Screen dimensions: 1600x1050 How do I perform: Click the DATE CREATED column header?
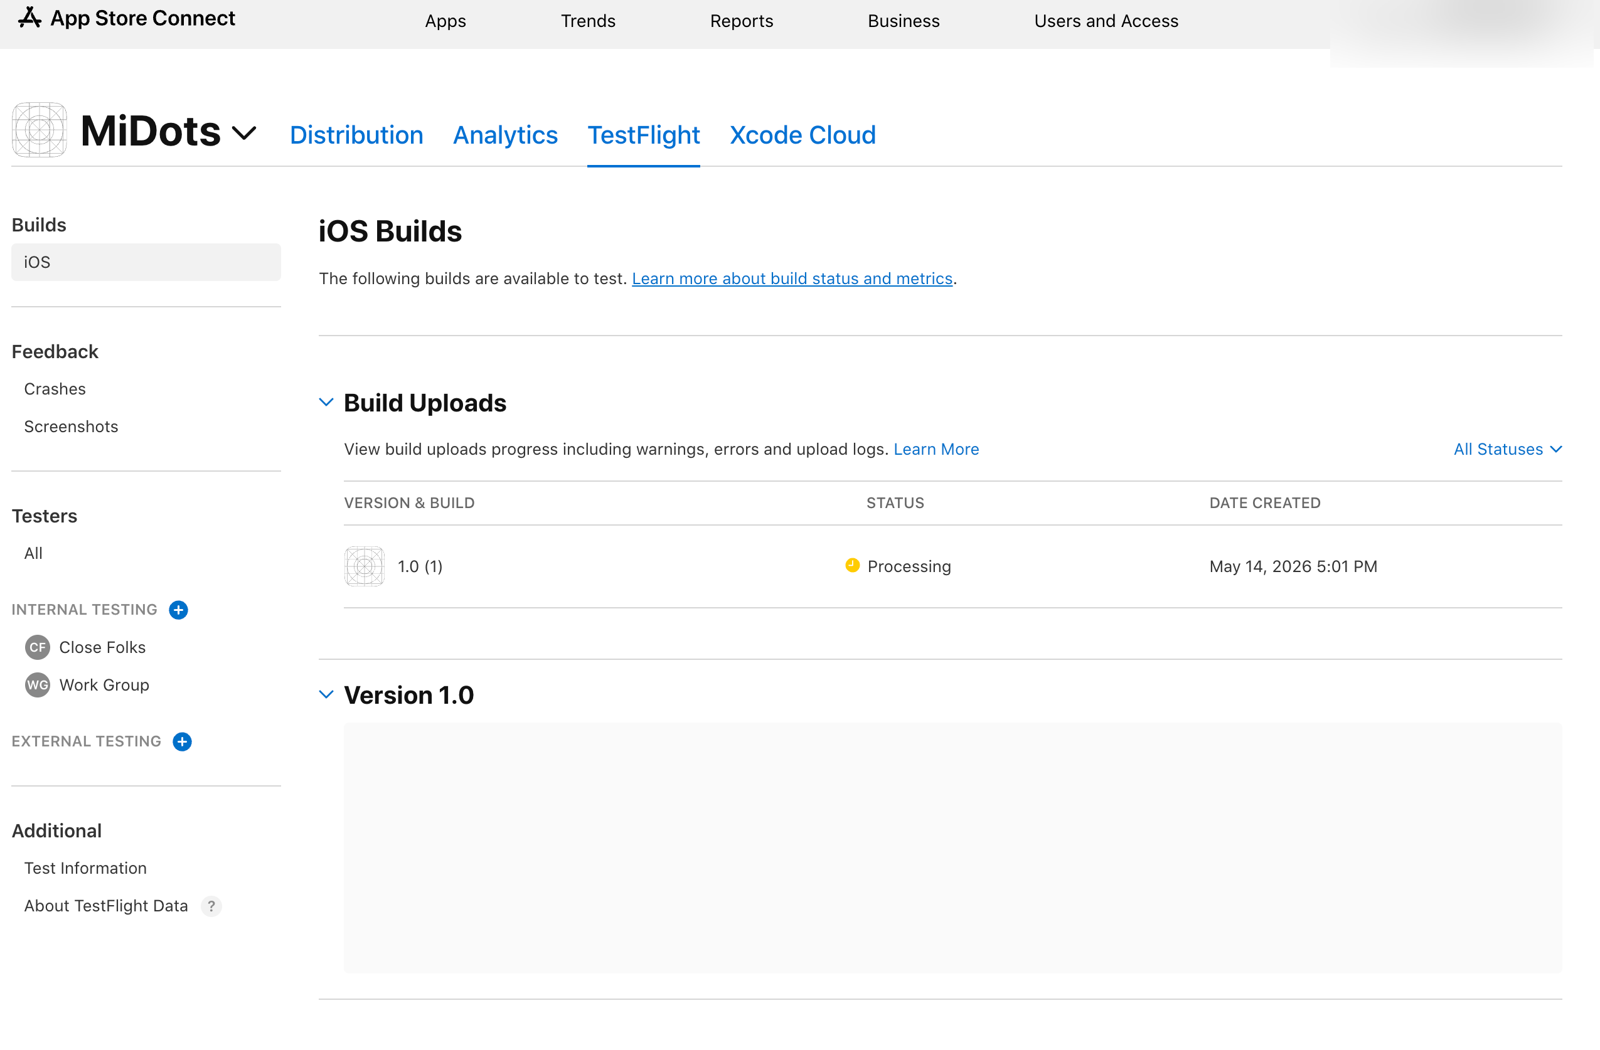(x=1265, y=503)
